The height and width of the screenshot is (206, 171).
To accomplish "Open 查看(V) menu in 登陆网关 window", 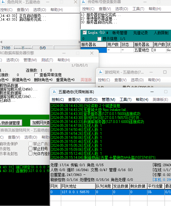I will (14, 137).
